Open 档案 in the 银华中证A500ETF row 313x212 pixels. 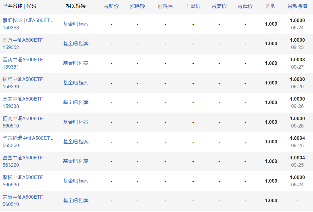click(x=84, y=83)
